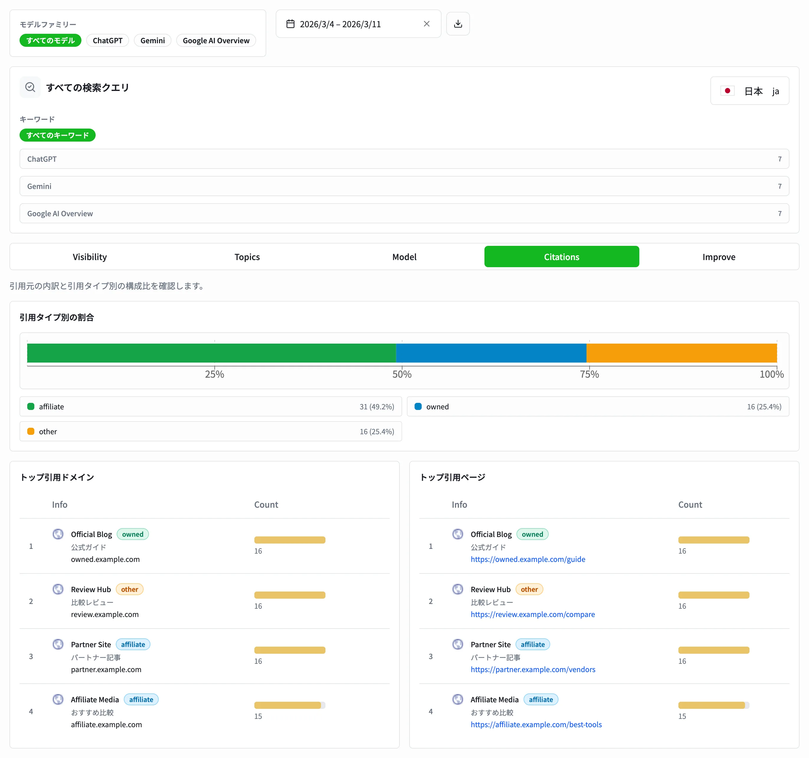Viewport: 809px width, 758px height.
Task: Switch to the Visibility tab
Action: 89,257
